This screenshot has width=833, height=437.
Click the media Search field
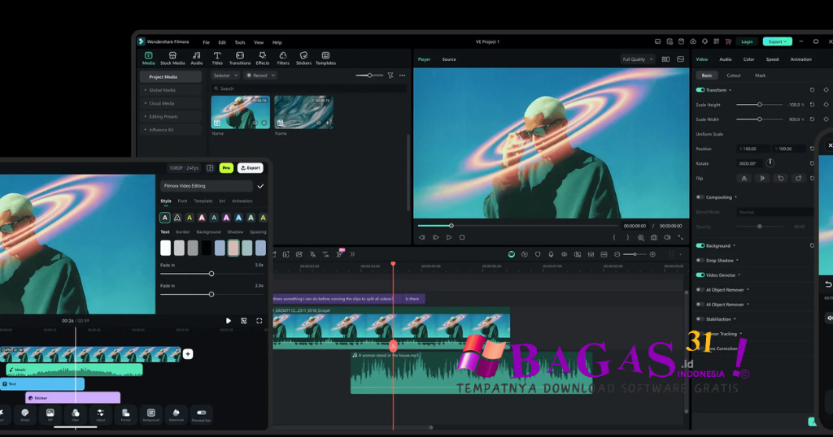[308, 89]
